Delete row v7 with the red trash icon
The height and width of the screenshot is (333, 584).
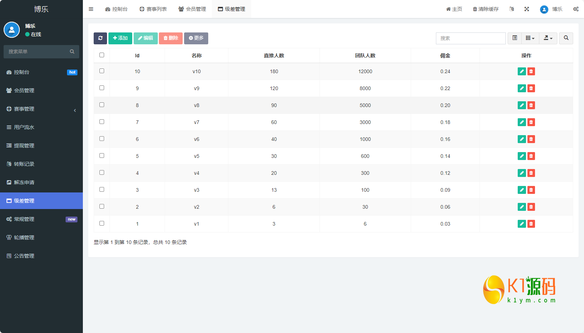click(x=531, y=122)
